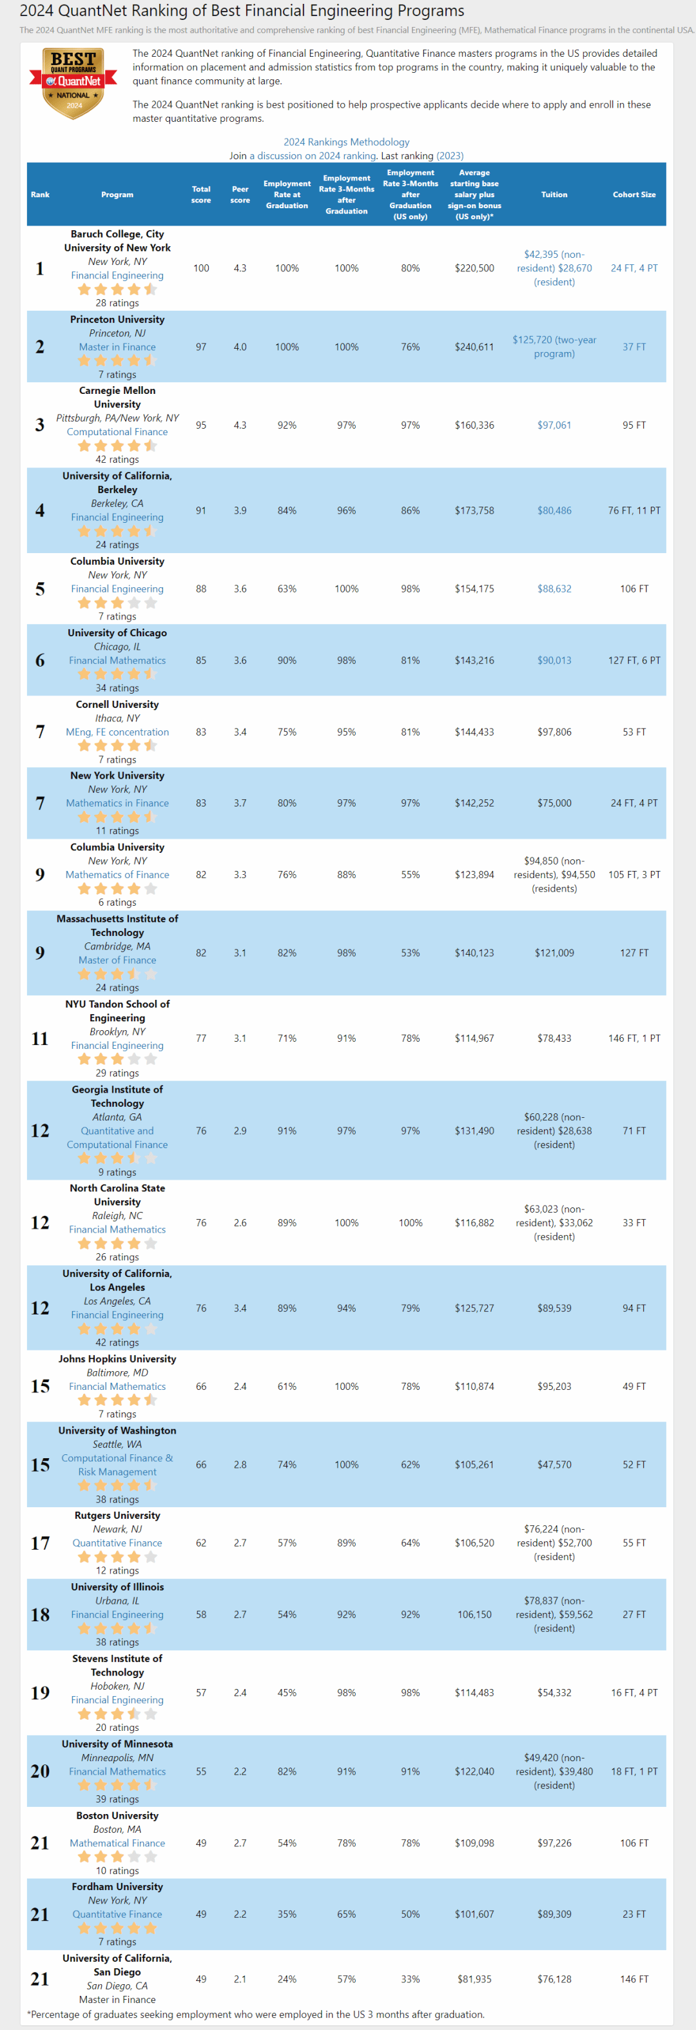Click Princeton University's star rating
The width and height of the screenshot is (696, 2030).
117,361
